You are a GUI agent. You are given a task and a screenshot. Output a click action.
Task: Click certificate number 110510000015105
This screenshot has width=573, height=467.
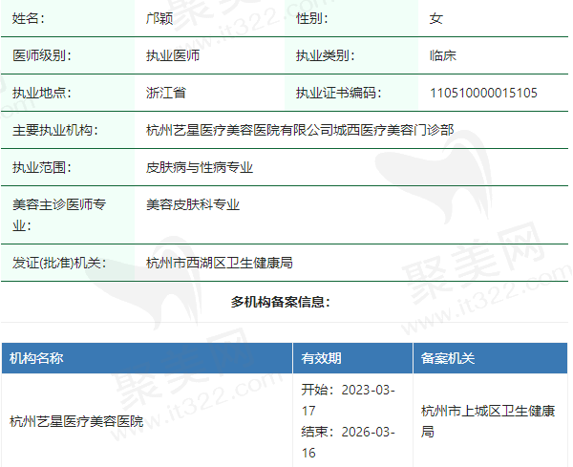[x=483, y=93]
